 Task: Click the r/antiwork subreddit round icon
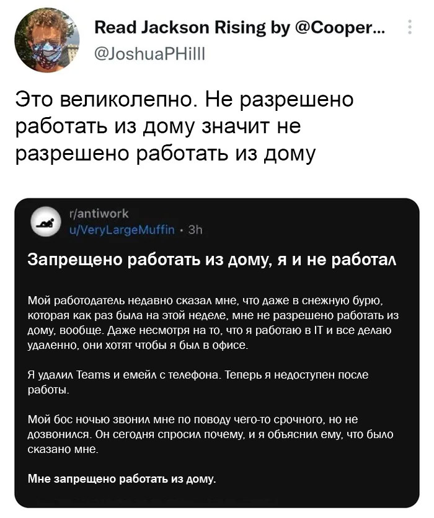point(45,222)
